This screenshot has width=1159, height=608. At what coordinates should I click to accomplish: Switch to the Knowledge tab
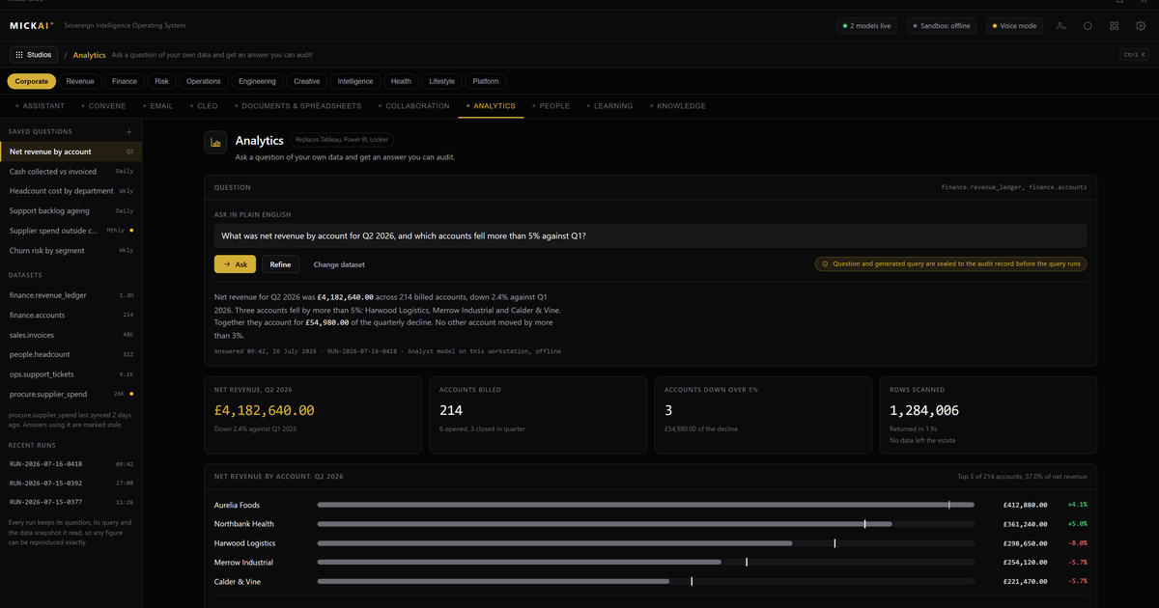(x=678, y=105)
